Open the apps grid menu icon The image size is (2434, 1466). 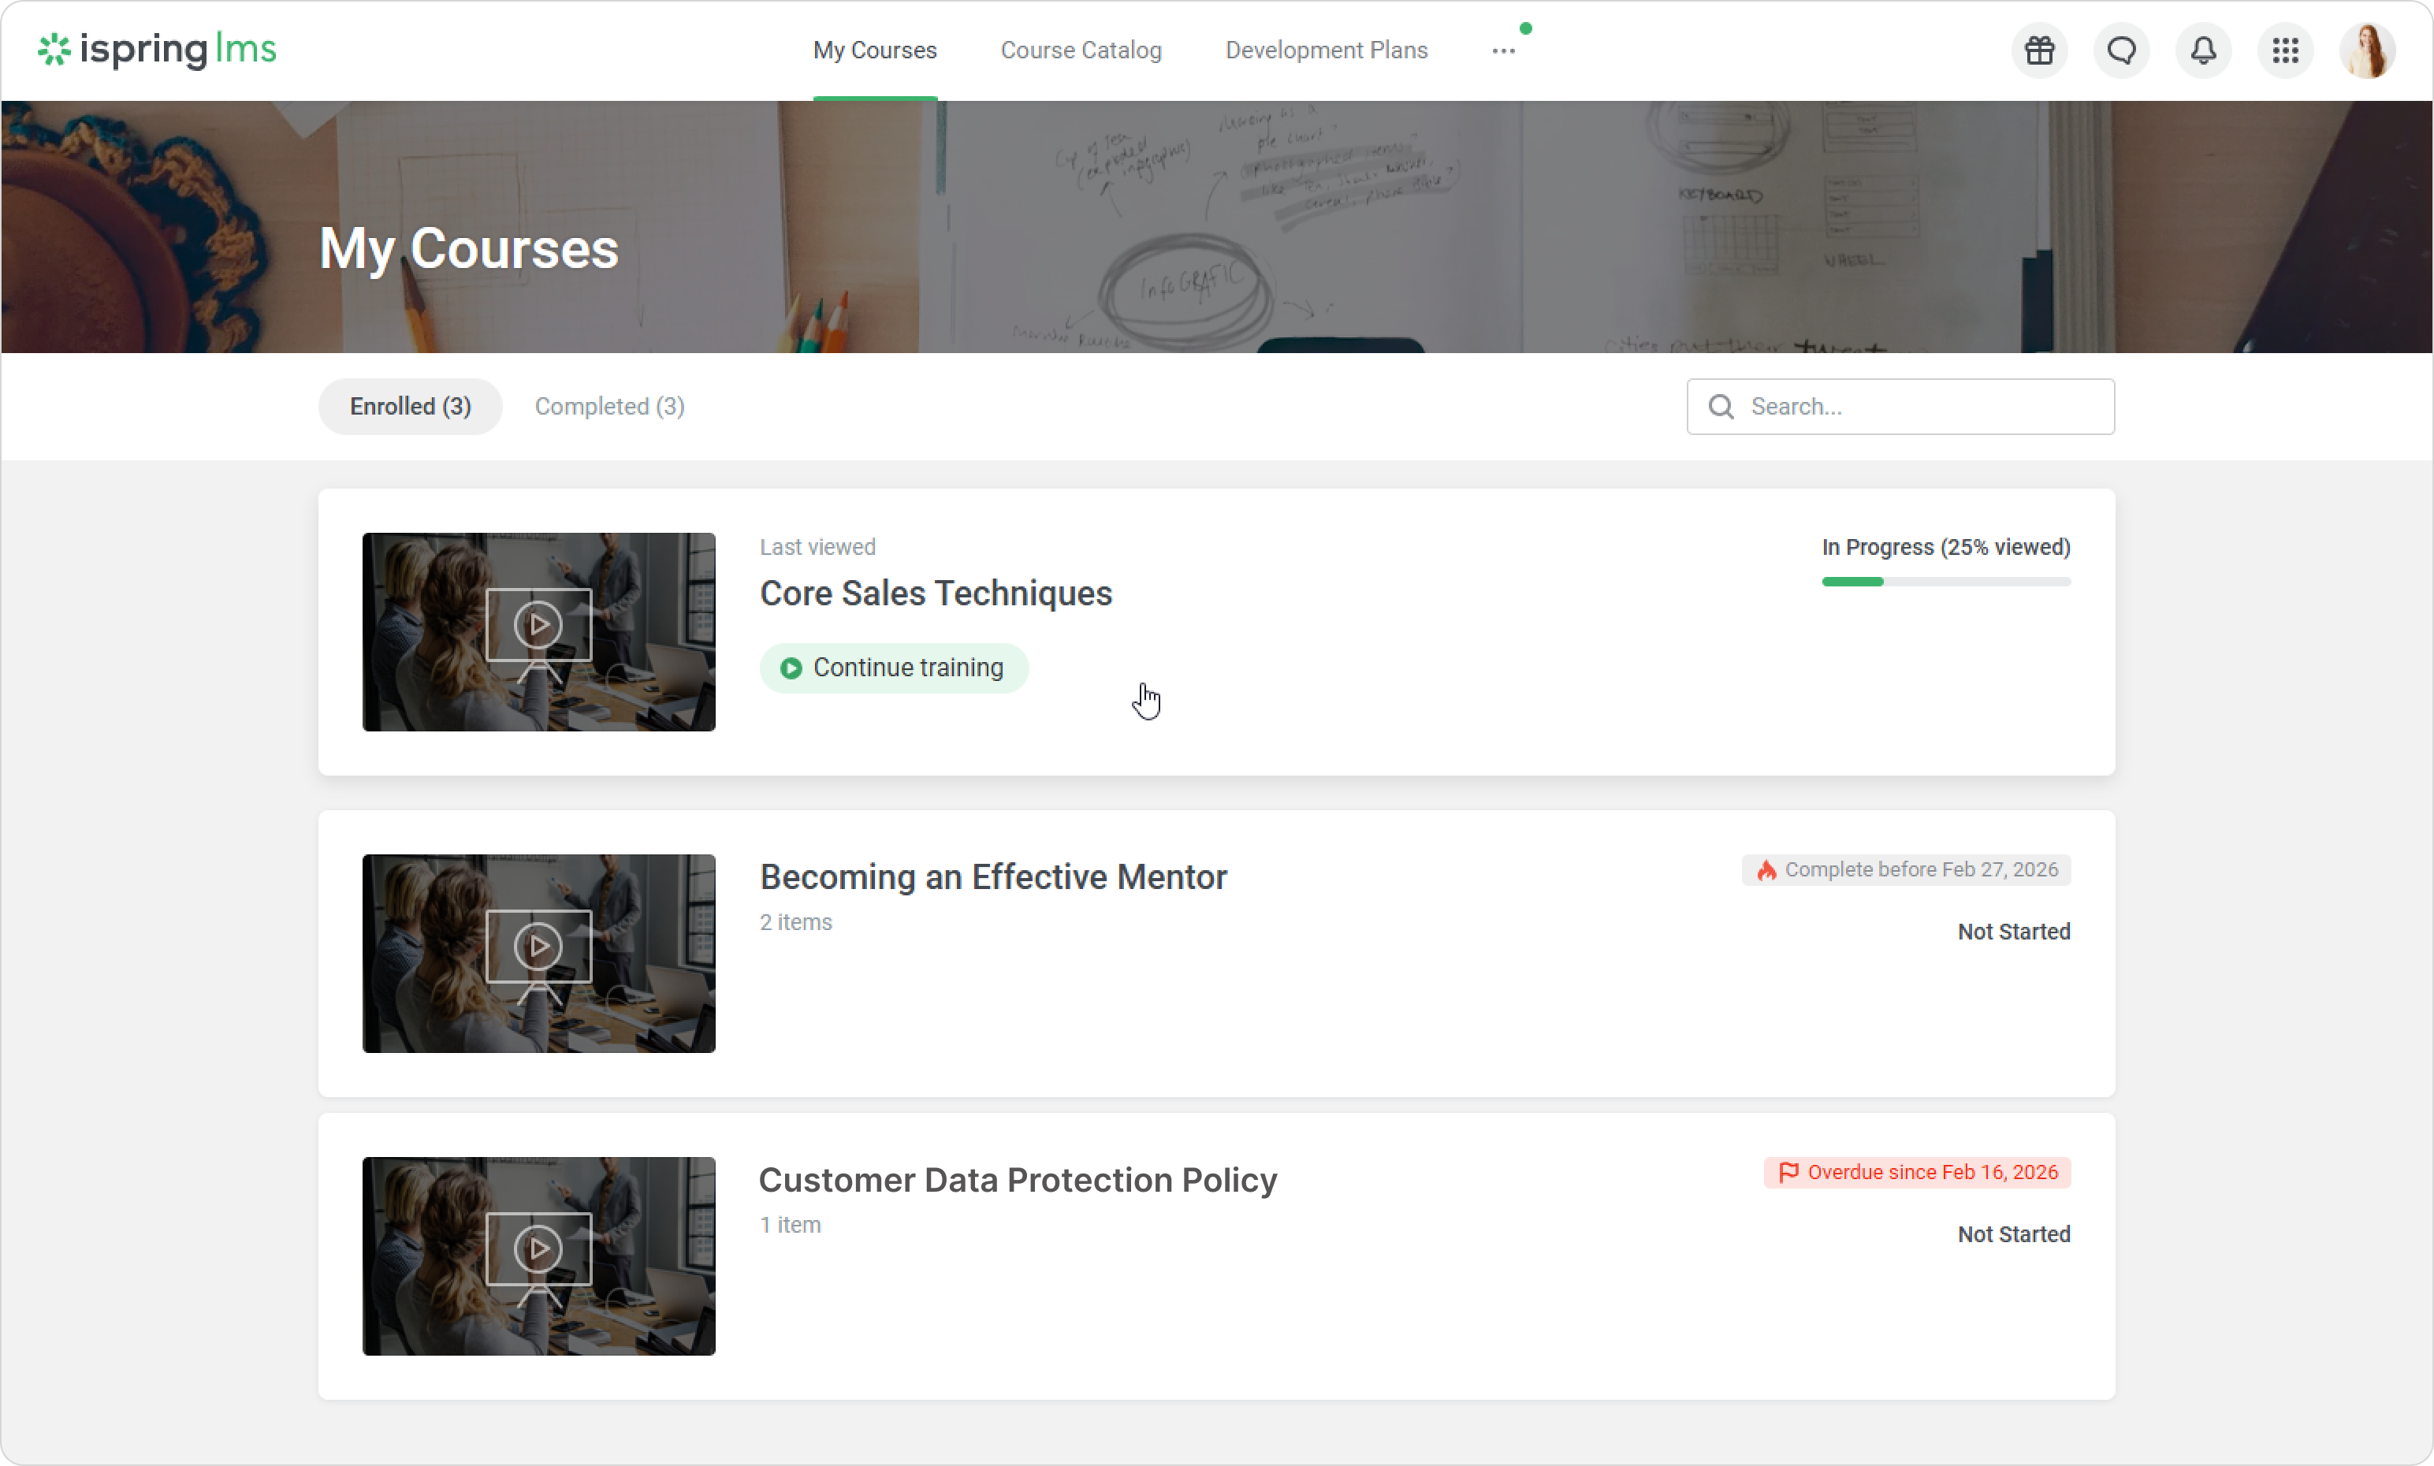click(x=2285, y=50)
